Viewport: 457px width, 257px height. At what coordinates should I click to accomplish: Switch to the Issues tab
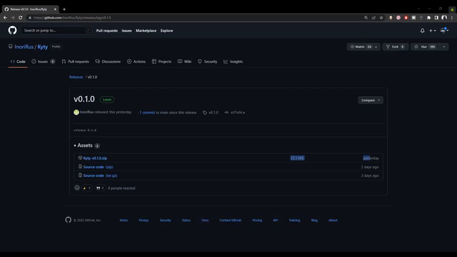[x=43, y=61]
